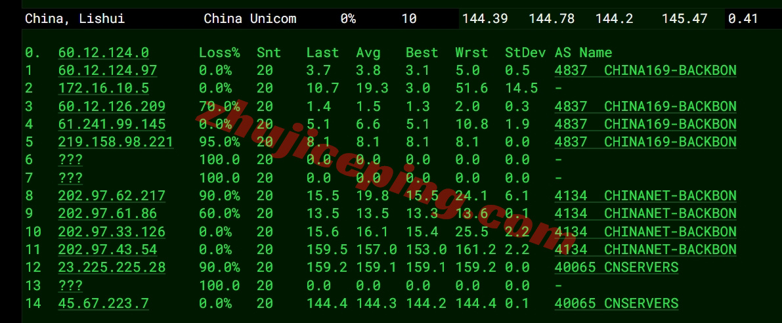Click the StDev column header
This screenshot has height=323, width=782.
(x=525, y=53)
